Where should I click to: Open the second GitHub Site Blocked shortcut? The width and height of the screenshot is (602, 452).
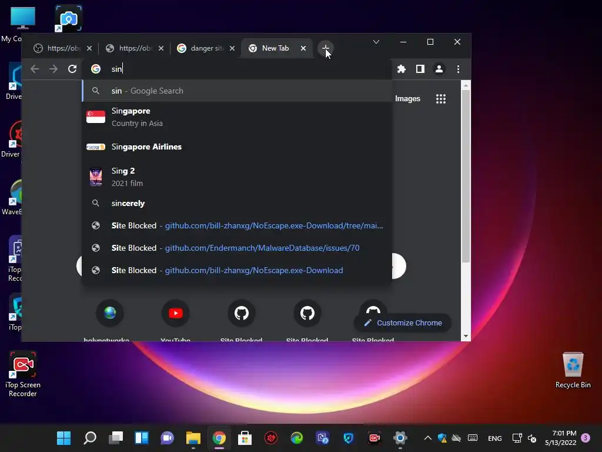pos(307,320)
